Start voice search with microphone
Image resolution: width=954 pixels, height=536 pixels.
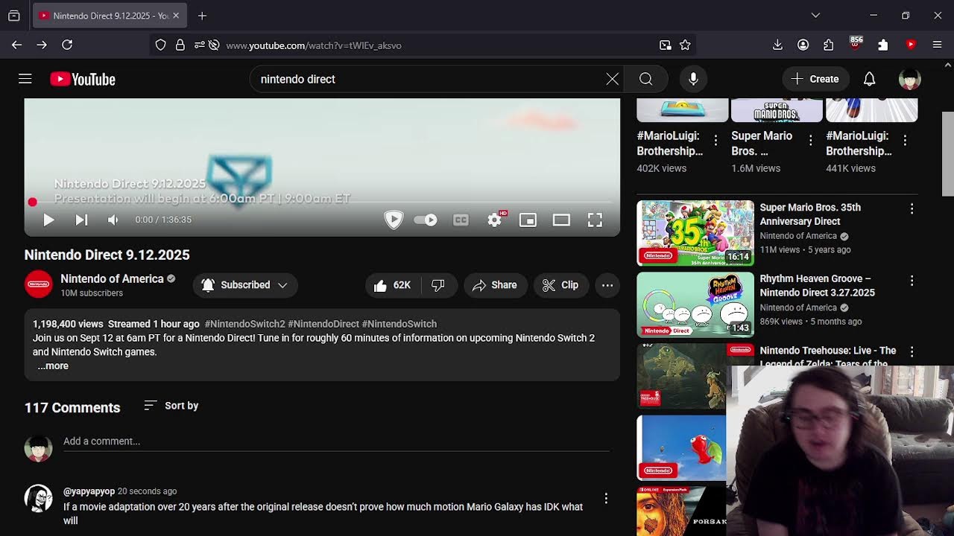click(x=693, y=79)
